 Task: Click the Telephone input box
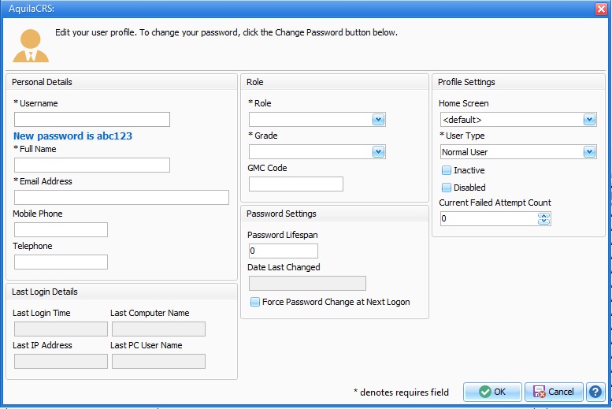coord(61,262)
